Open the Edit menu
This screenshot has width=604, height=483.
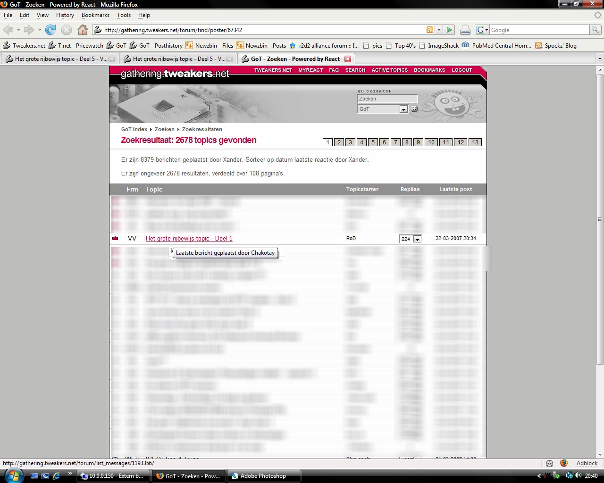coord(25,15)
